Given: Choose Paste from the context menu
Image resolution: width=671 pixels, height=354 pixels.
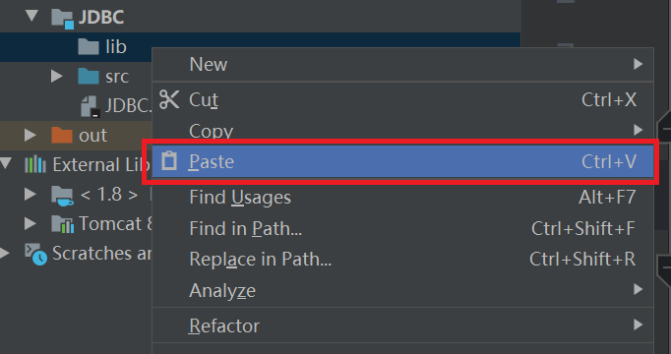Looking at the screenshot, I should tap(402, 161).
